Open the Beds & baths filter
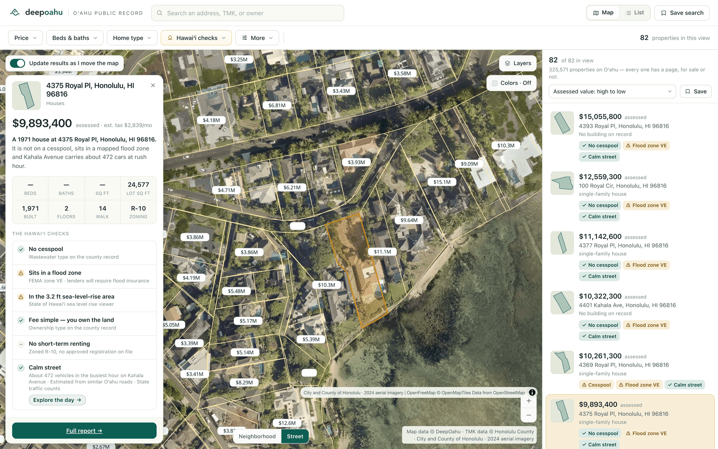 click(75, 38)
